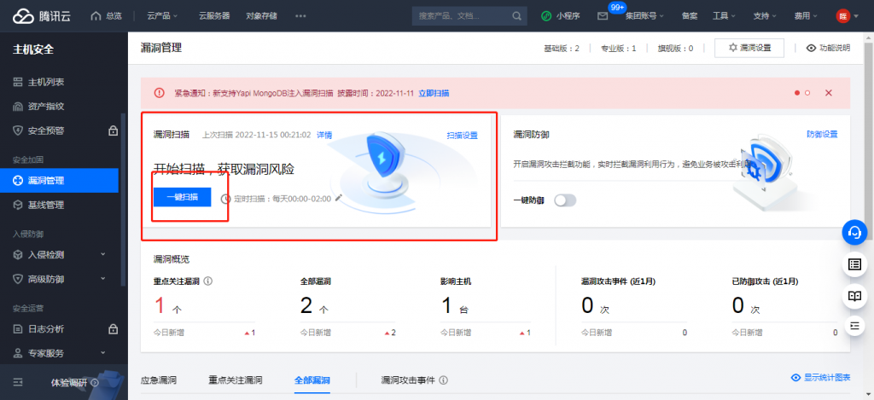Open 对象存储 in top navigation
The image size is (874, 400).
(x=262, y=15)
